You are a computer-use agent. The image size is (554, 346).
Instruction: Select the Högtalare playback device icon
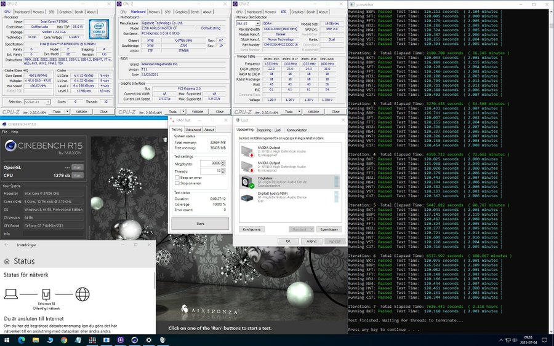click(x=247, y=181)
